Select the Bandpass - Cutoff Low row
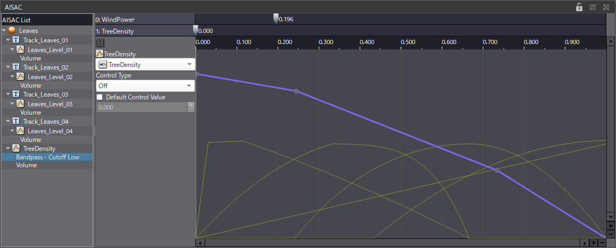This screenshot has height=248, width=616. point(47,157)
